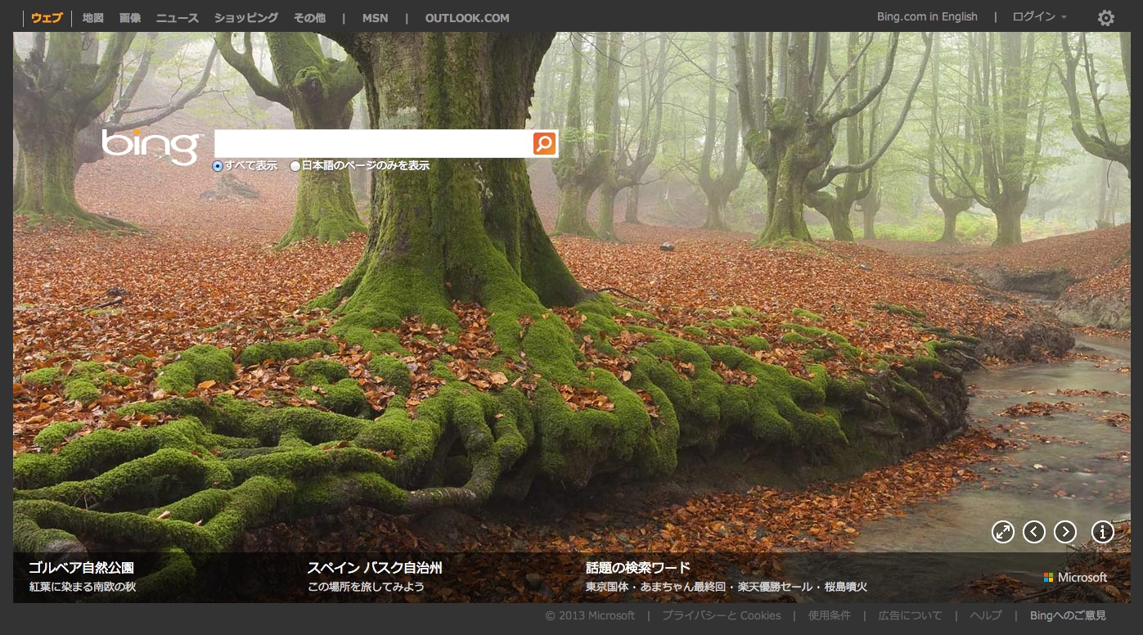Screen dimensions: 1143x635
Task: Expand background image to full screen
Action: pyautogui.click(x=1002, y=532)
